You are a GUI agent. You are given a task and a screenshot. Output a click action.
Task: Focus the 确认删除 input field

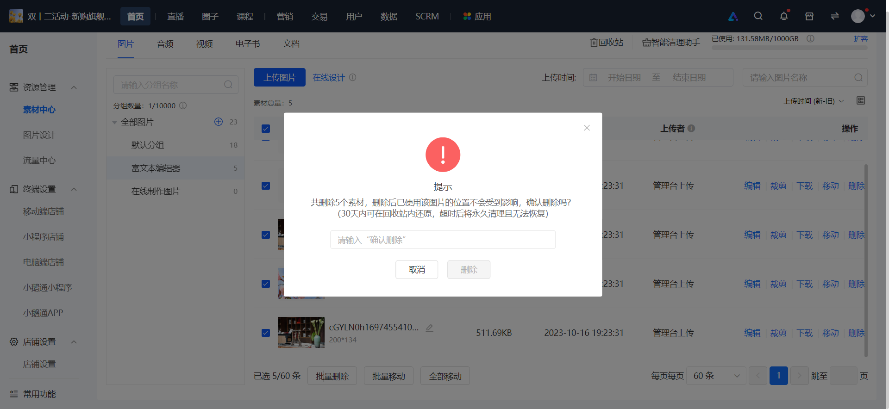443,240
